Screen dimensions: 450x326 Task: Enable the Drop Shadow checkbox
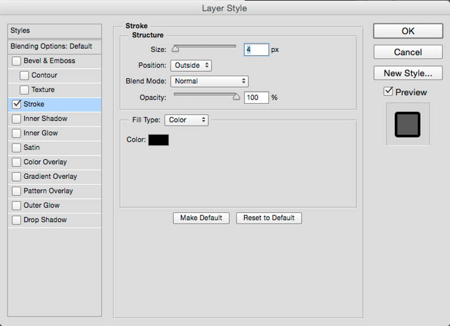[x=16, y=220]
